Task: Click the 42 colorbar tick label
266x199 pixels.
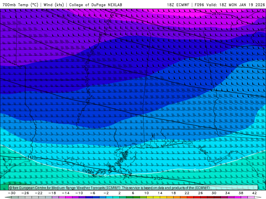Action: coord(254,193)
